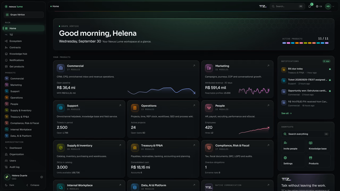
Task: Open Knowledge Hub in the sidebar
Action: point(24,54)
